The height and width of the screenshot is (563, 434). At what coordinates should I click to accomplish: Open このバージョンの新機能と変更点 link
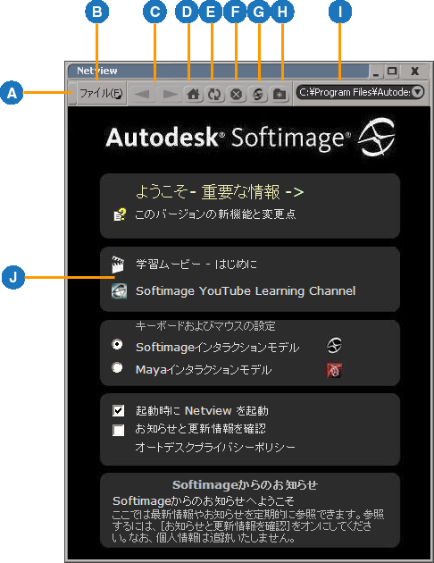click(x=215, y=214)
